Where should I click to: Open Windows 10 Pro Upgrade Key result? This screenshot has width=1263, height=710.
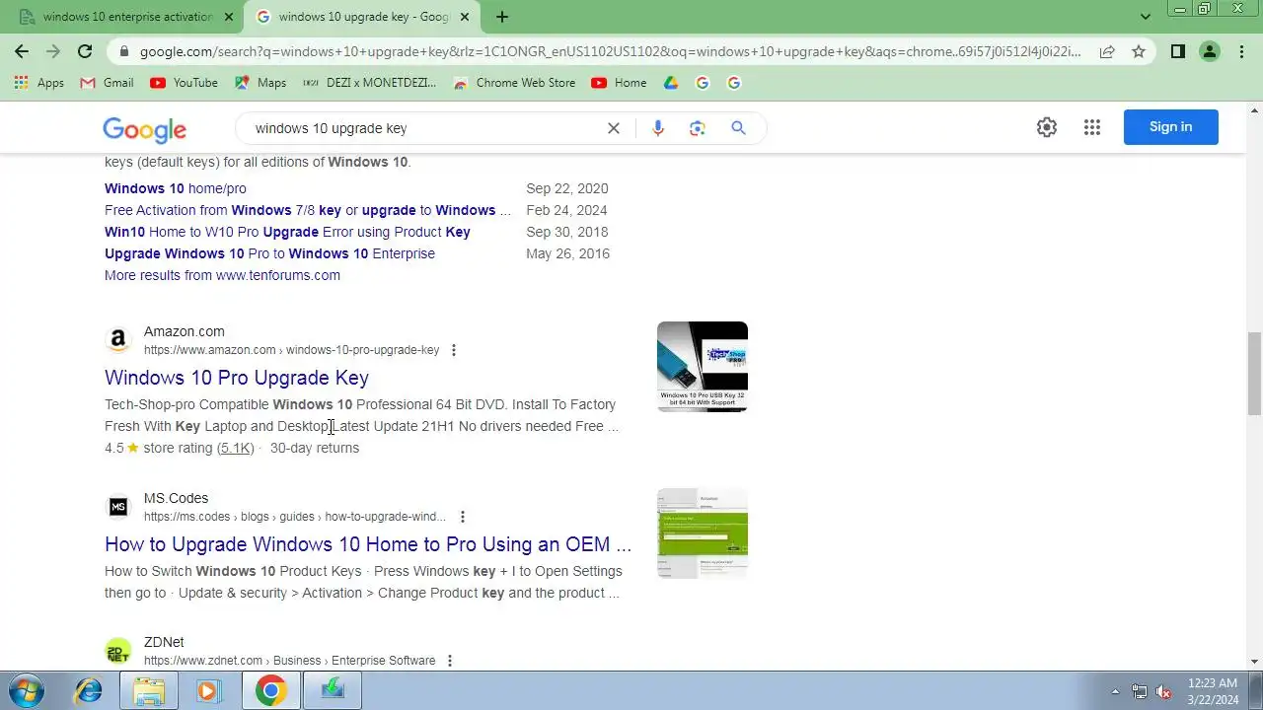click(237, 378)
